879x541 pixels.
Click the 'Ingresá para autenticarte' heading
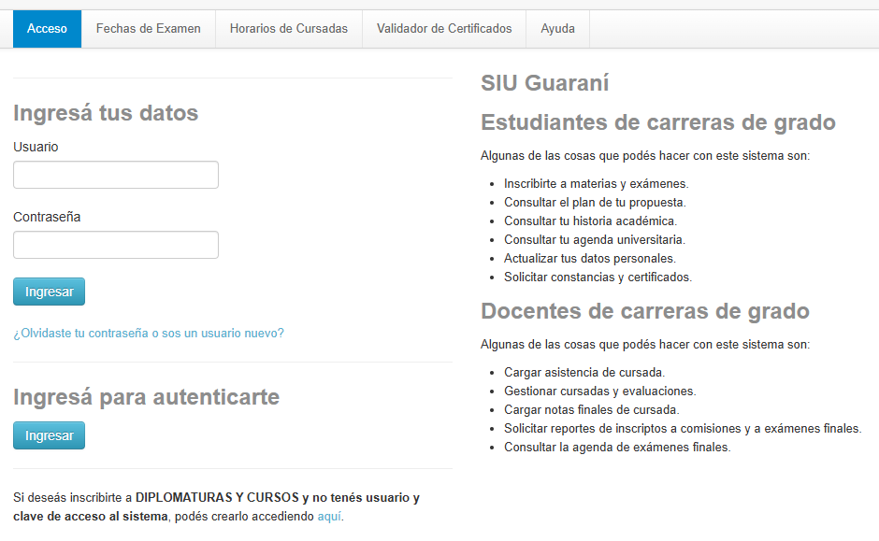pos(146,397)
